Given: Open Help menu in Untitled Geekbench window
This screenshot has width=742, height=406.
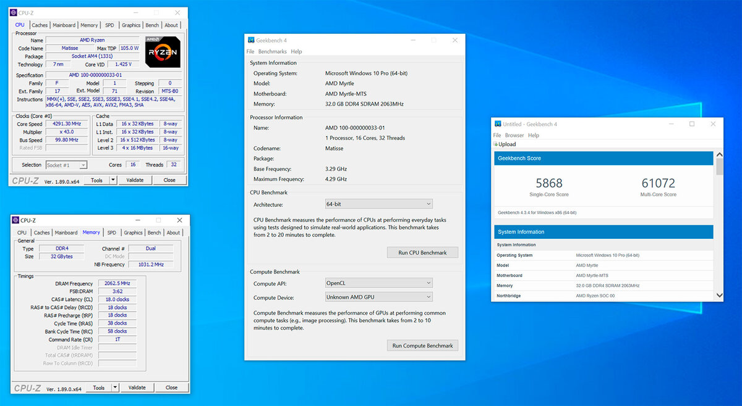Looking at the screenshot, I should point(534,135).
